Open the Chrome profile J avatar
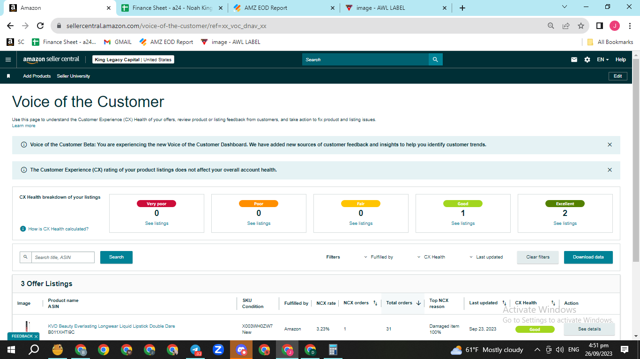The width and height of the screenshot is (640, 359). (615, 26)
